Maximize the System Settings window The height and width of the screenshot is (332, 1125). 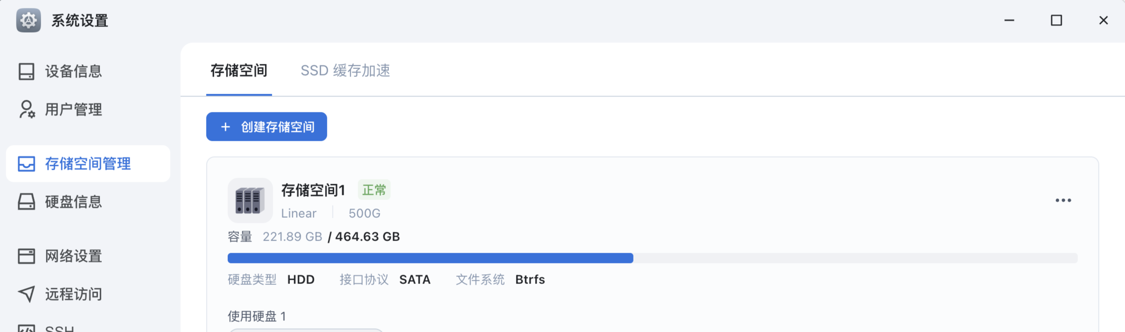coord(1056,21)
